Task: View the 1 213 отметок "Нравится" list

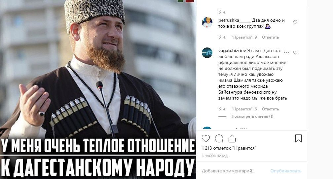Action: 229,148
